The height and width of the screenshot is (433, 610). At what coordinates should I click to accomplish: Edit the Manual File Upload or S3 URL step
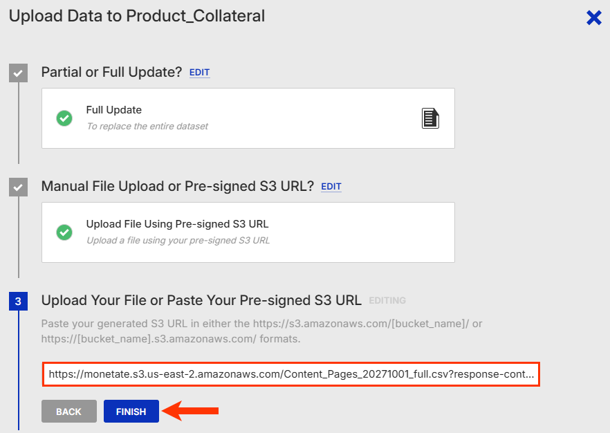331,187
